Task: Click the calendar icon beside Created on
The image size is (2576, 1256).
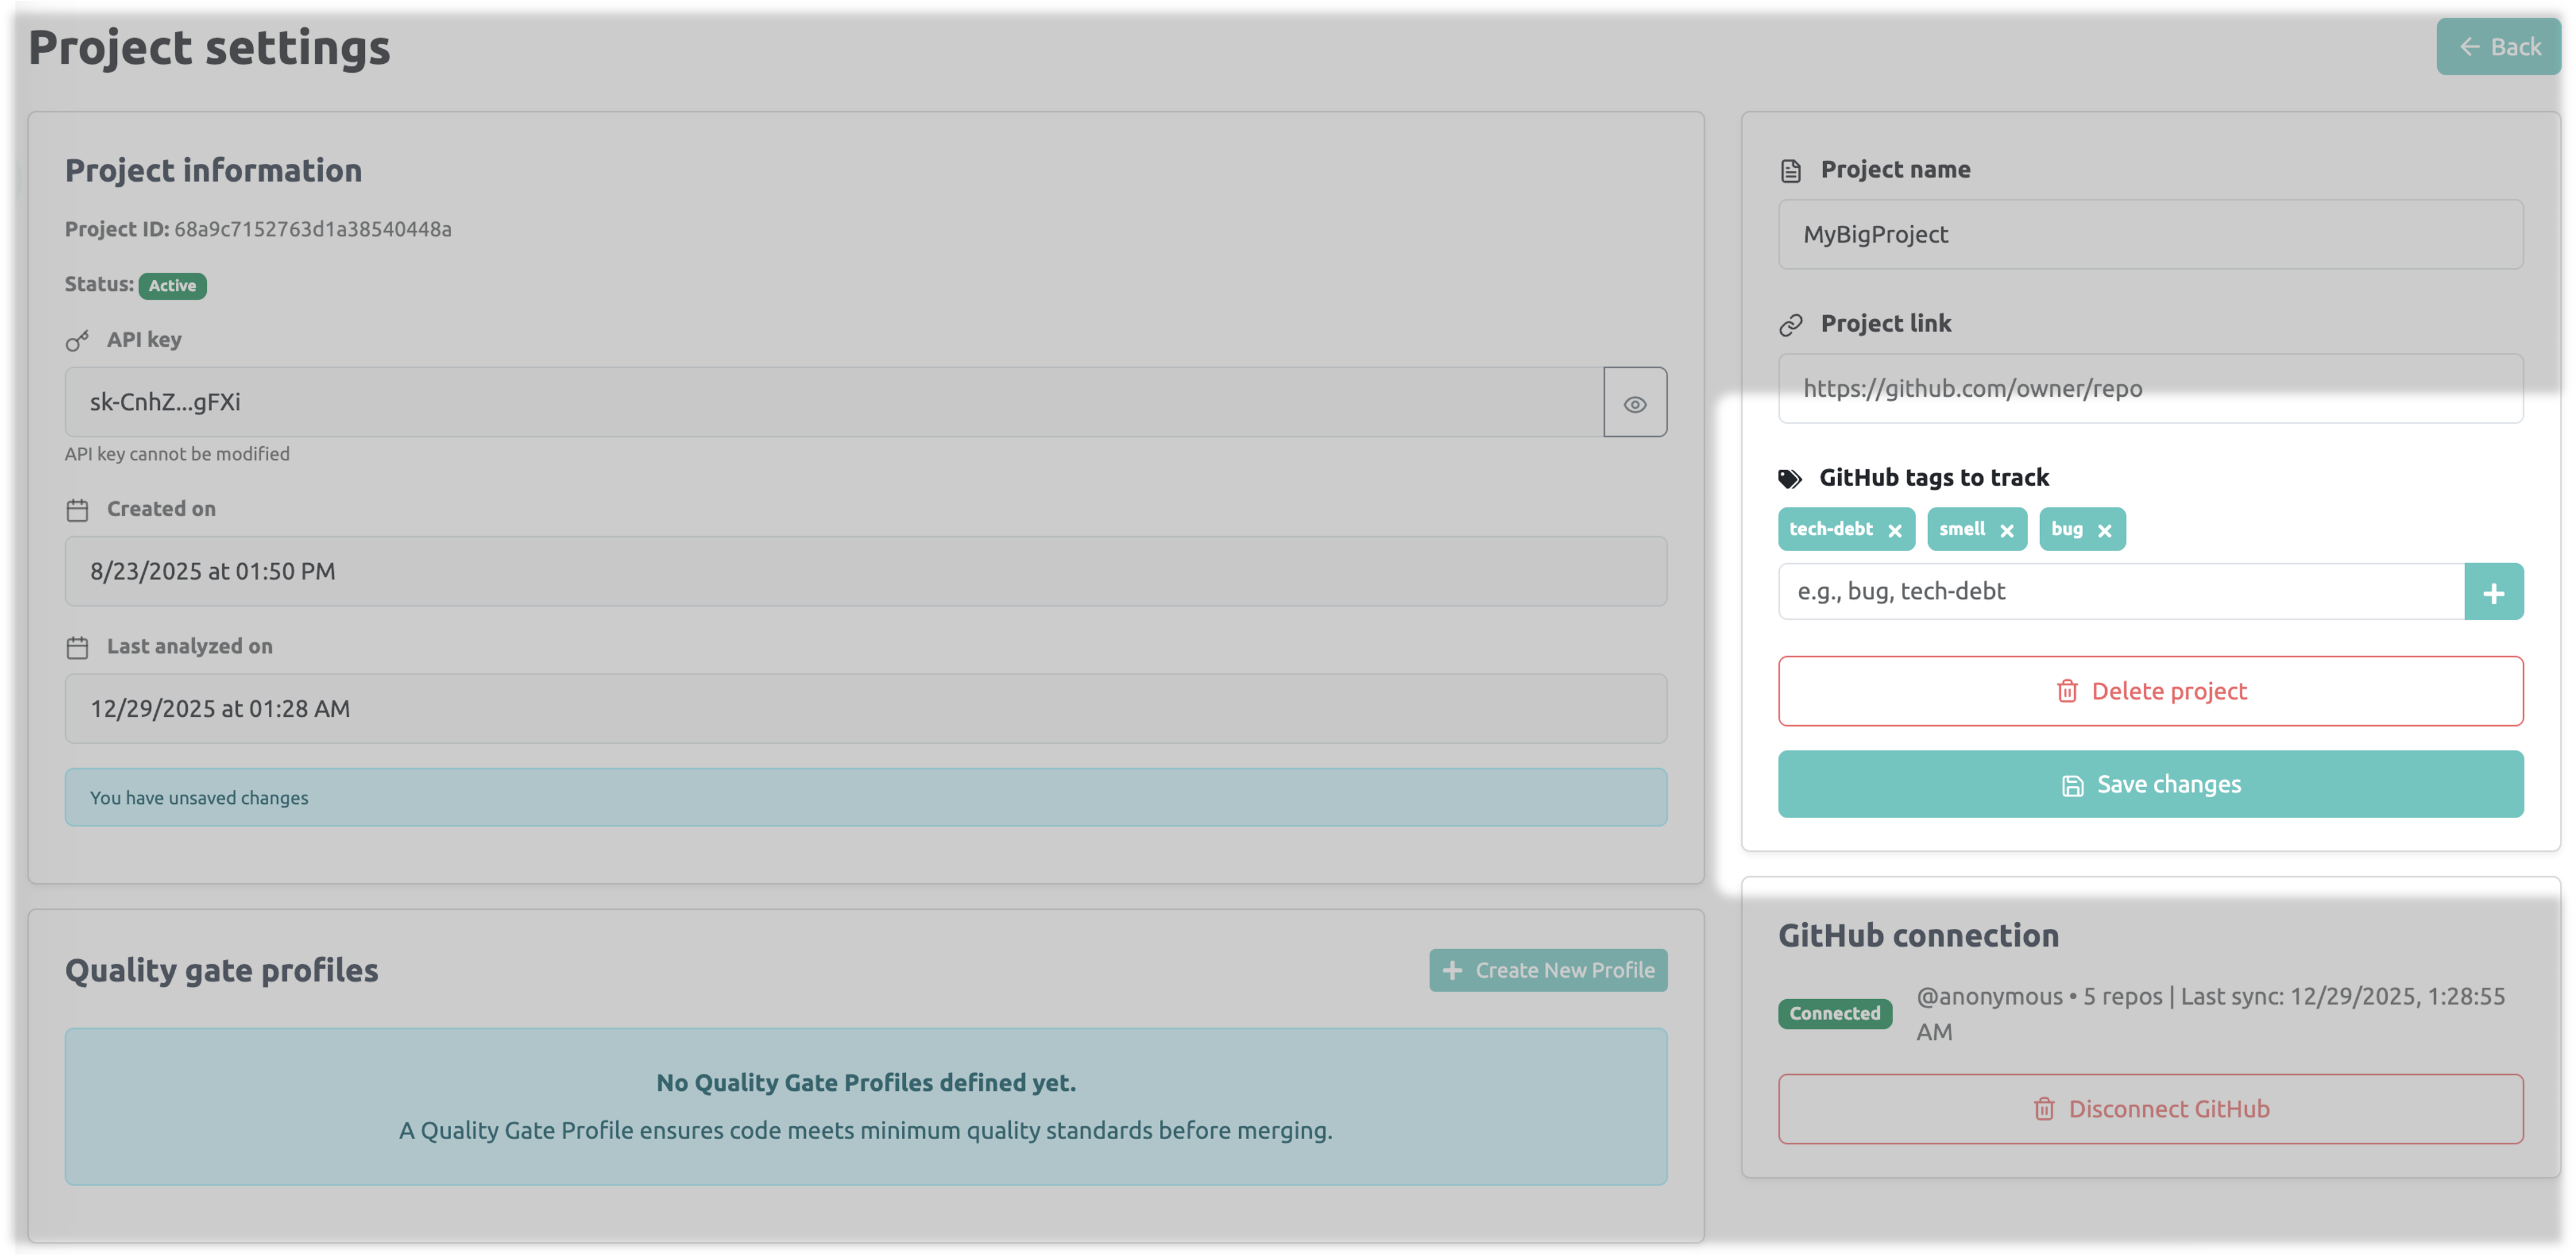Action: pyautogui.click(x=77, y=509)
